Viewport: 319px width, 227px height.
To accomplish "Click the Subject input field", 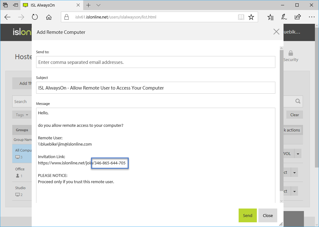I will click(x=156, y=88).
